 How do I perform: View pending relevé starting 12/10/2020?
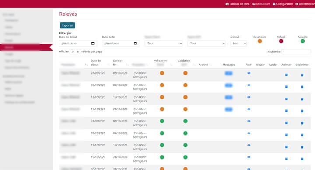coord(248,97)
